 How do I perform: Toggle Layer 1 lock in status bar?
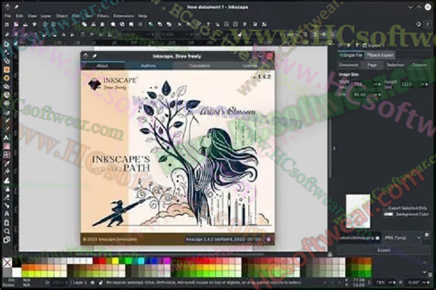coord(101,283)
